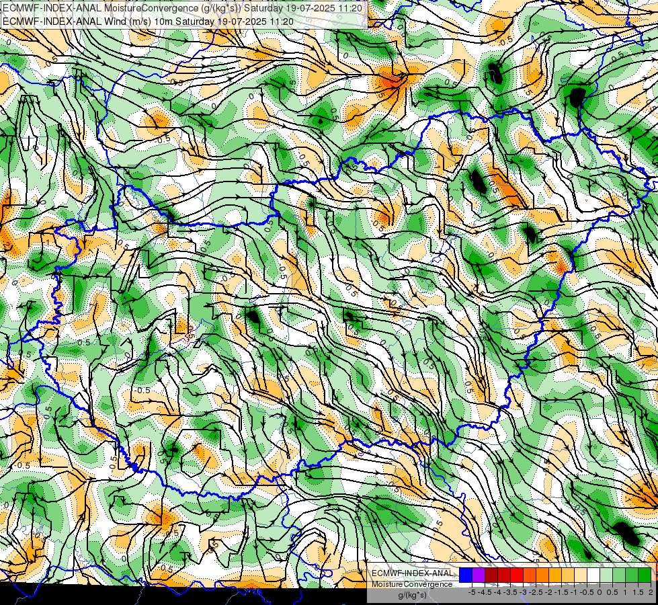The height and width of the screenshot is (605, 658).
Task: Click the '-1' tick label on the legend
Action: (574, 592)
